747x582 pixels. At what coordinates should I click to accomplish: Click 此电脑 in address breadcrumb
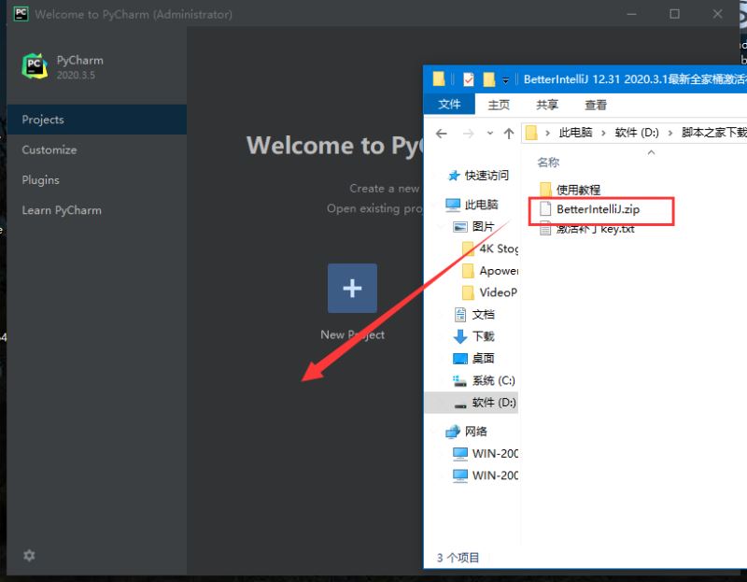pos(575,133)
